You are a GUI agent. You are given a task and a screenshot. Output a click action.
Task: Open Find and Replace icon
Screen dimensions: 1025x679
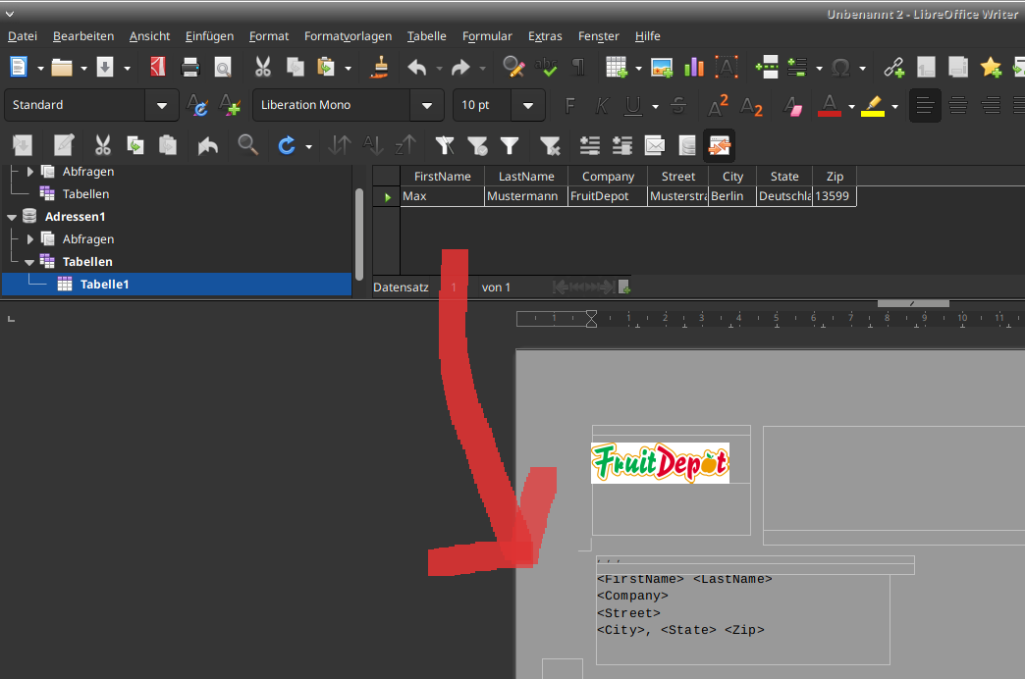coord(513,67)
